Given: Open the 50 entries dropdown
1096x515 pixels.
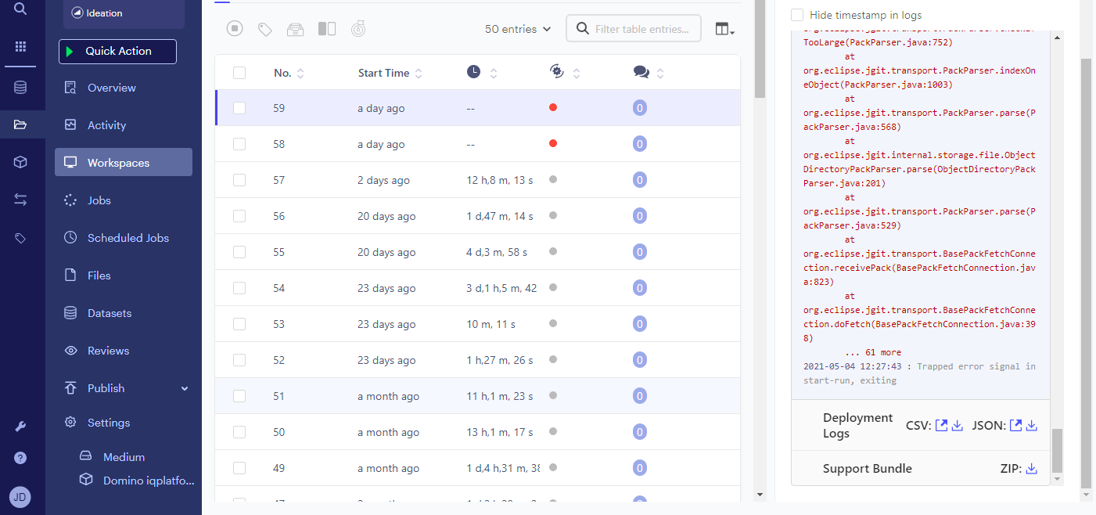Looking at the screenshot, I should [518, 29].
